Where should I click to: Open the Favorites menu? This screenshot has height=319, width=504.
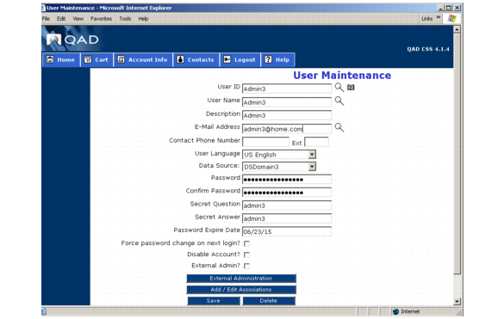[101, 19]
